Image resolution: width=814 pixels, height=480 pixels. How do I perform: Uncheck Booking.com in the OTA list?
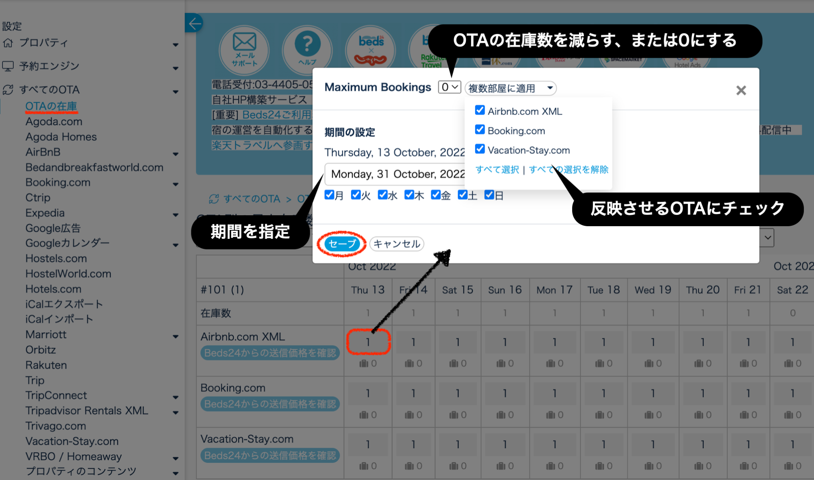479,130
